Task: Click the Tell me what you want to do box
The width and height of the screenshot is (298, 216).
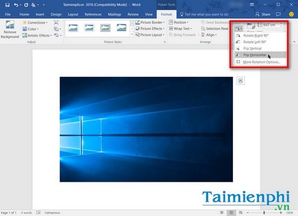Action: [x=204, y=14]
